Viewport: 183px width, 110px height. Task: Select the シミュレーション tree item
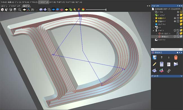pyautogui.click(x=160, y=40)
